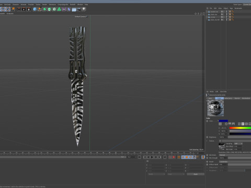Open Object Manager Tags menu
Viewport: 251px width, 188px height.
231,8
